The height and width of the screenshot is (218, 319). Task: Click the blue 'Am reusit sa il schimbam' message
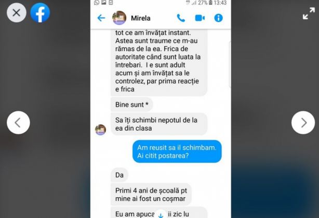[x=177, y=151]
